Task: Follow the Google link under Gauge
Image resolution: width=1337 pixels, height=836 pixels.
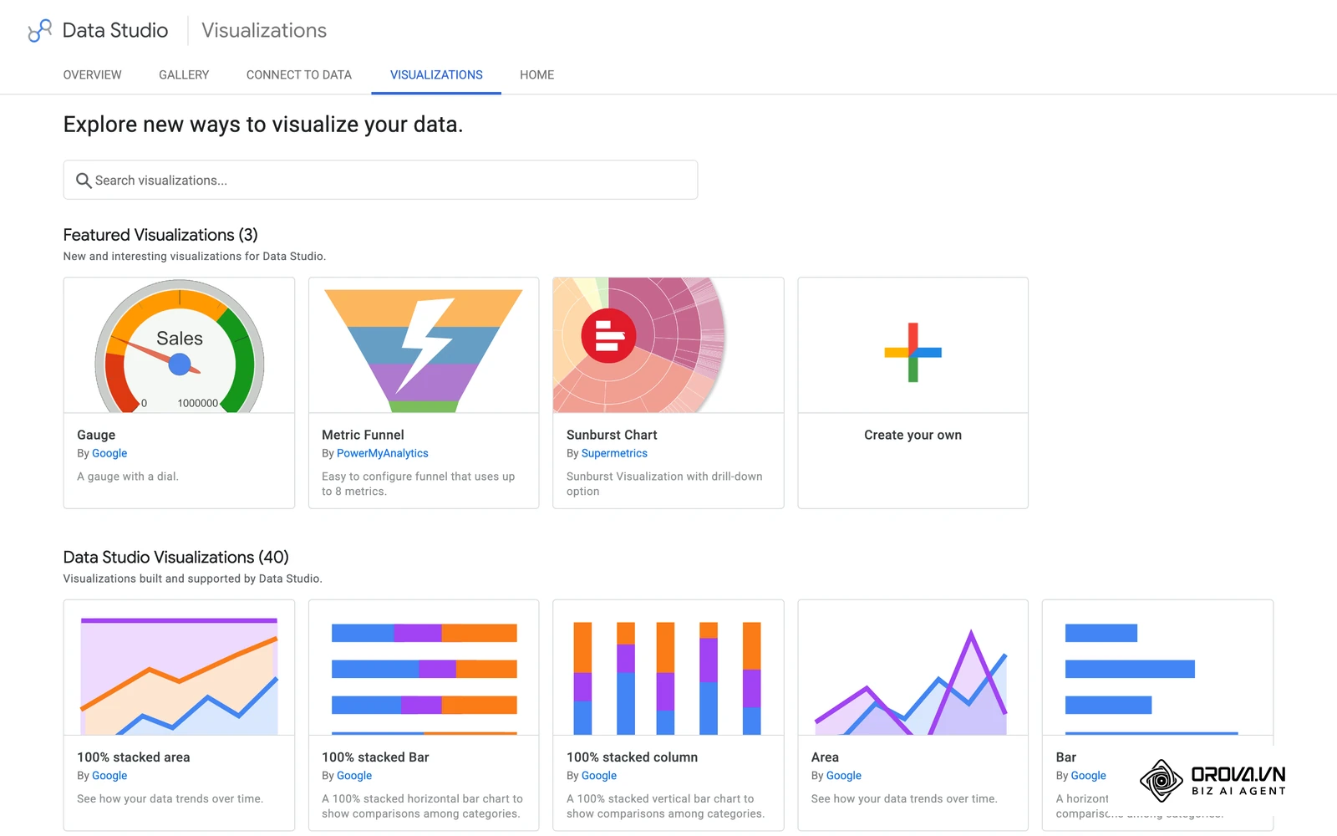Action: [109, 453]
